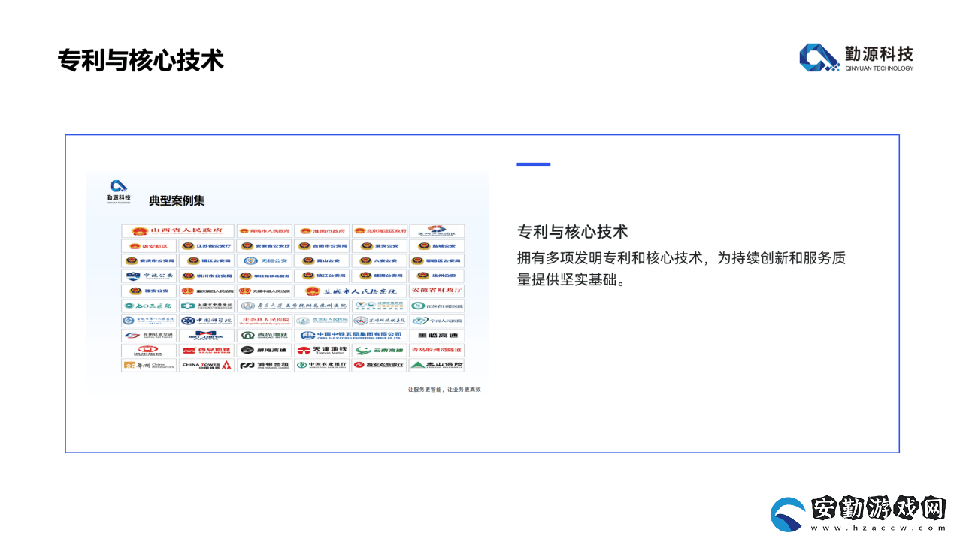Click the slide title 专利与核心技术 at top left

pos(141,60)
